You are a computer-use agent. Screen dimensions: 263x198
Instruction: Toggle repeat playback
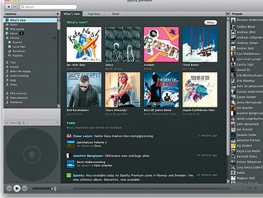256,188
